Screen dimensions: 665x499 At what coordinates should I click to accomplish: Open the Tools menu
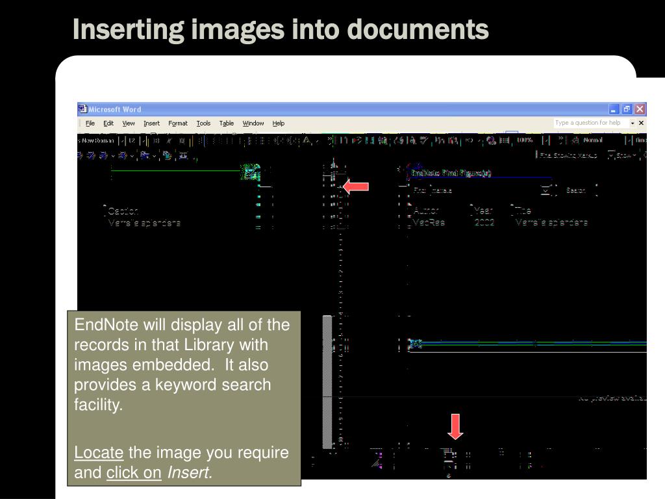click(203, 123)
